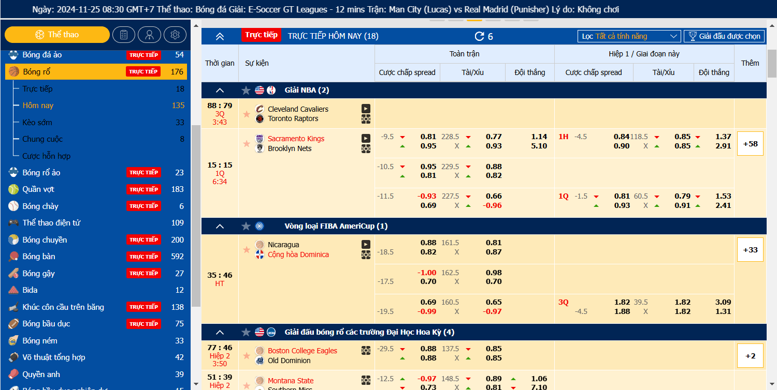The width and height of the screenshot is (777, 390).
Task: Show +33 more markets for Nicaragua match
Action: [750, 250]
